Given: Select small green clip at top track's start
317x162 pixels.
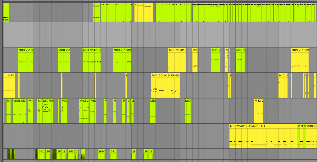Looking at the screenshot, I should click(6, 13).
